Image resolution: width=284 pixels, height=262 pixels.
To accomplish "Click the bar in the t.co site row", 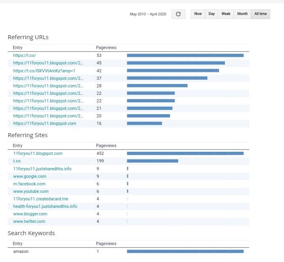I will [x=152, y=161].
